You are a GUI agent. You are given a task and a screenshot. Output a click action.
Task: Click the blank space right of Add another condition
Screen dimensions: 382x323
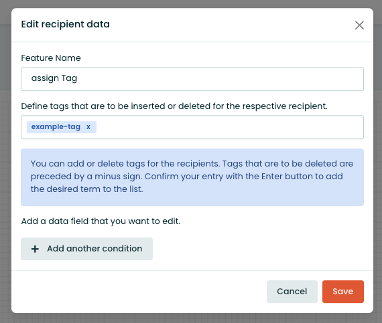tap(258, 249)
